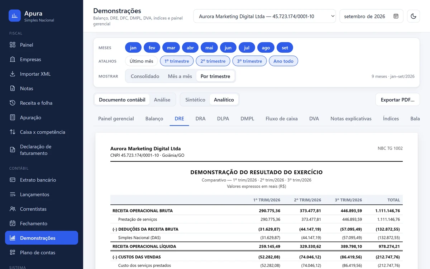Click the Apuração calculator icon

point(13,118)
